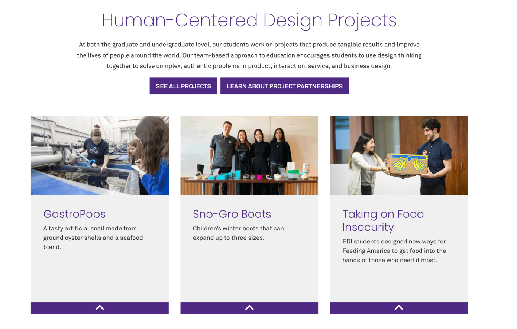Toggle the Taking on Food Insecurity card chevron
517x329 pixels.
(399, 308)
